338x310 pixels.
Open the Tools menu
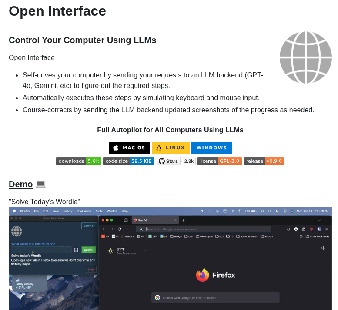99,211
